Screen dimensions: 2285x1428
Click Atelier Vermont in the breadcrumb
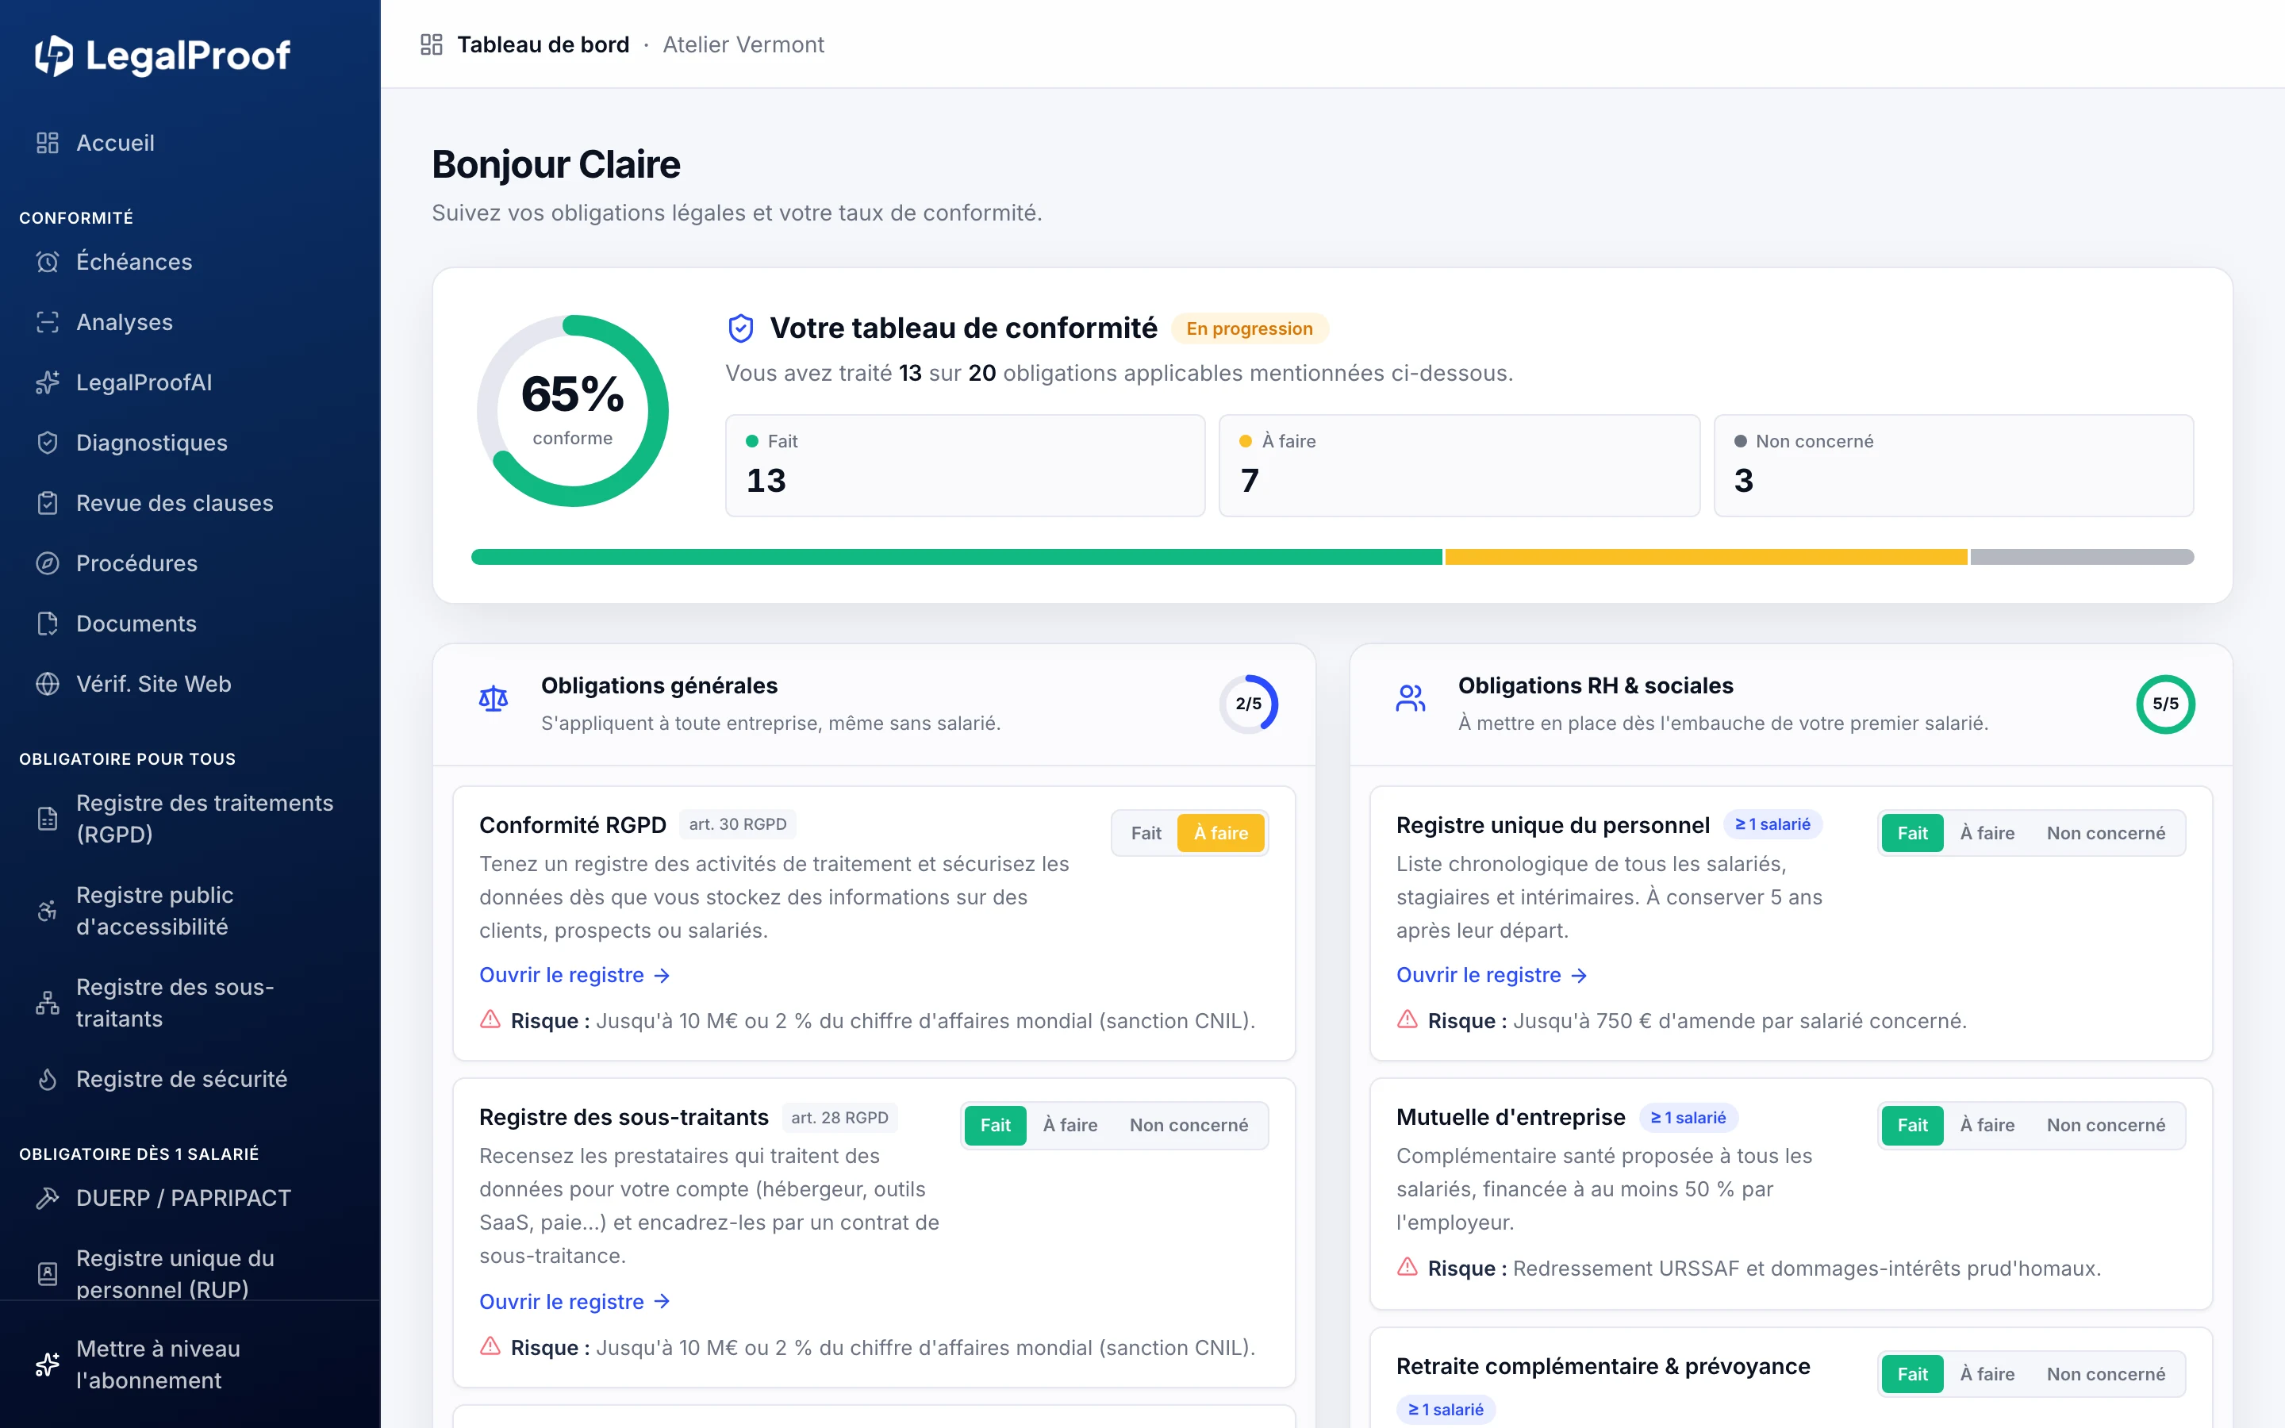[743, 44]
